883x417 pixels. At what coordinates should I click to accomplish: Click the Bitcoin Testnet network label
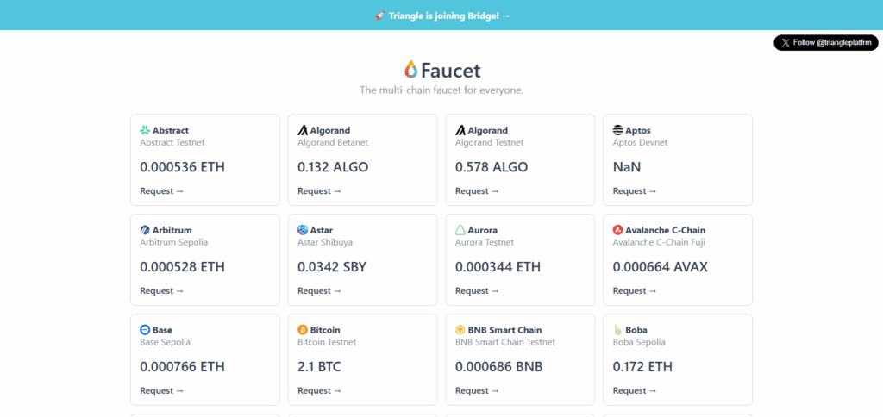[327, 341]
